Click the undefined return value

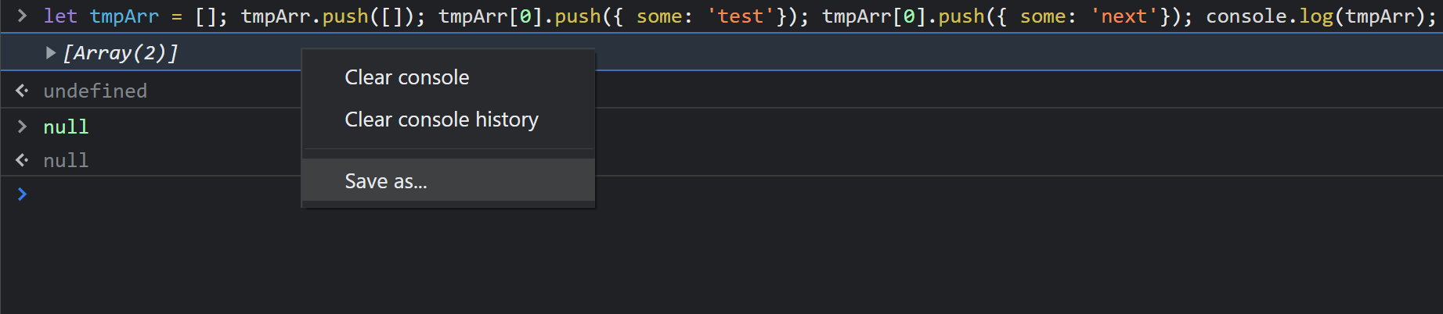tap(95, 91)
